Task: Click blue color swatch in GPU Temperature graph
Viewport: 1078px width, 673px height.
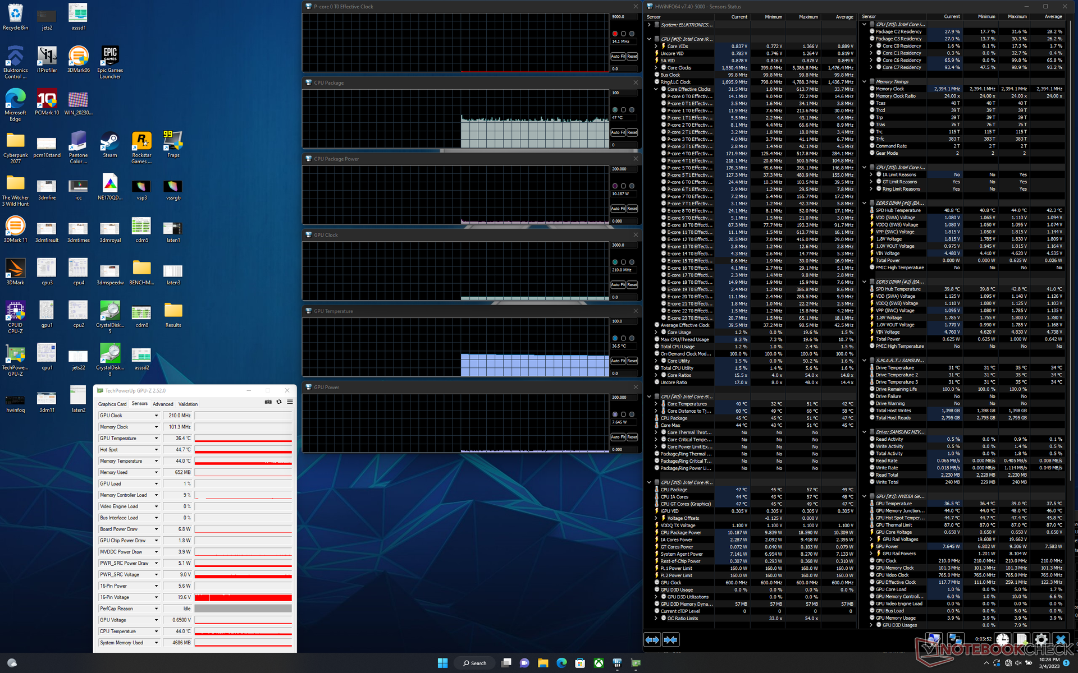Action: (x=615, y=338)
